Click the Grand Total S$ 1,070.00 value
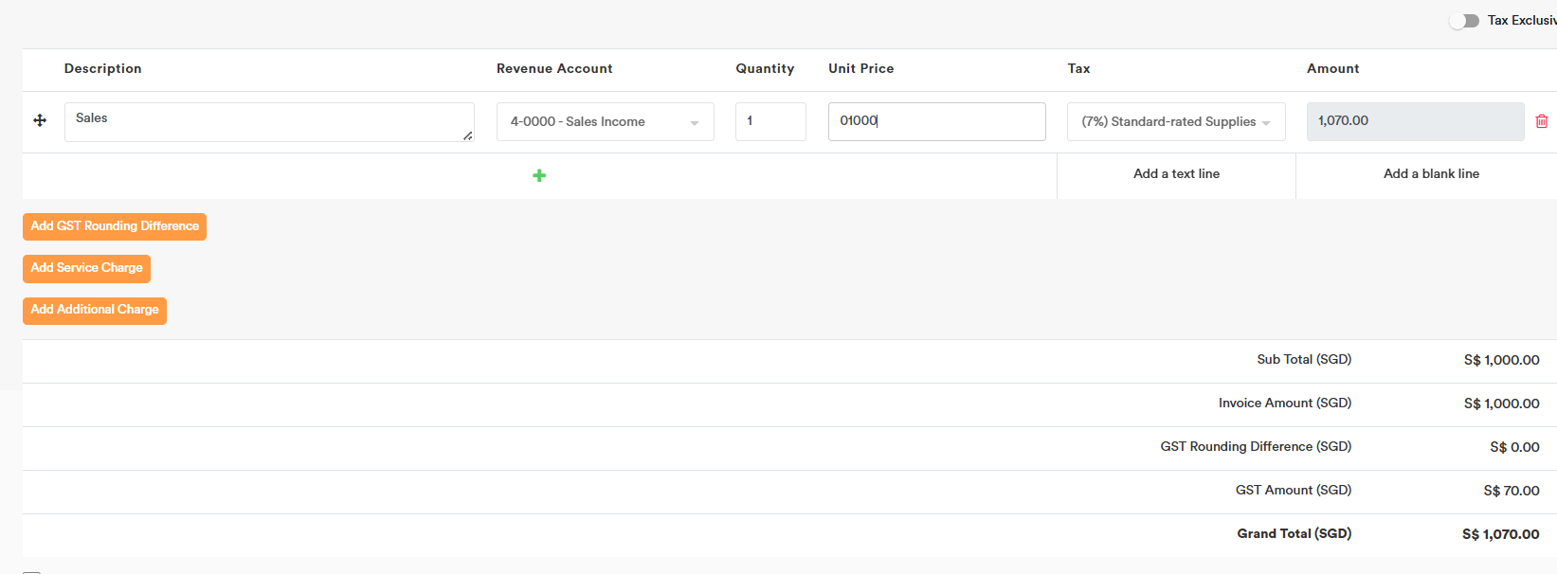Screen dimensions: 1557x574 1500,534
